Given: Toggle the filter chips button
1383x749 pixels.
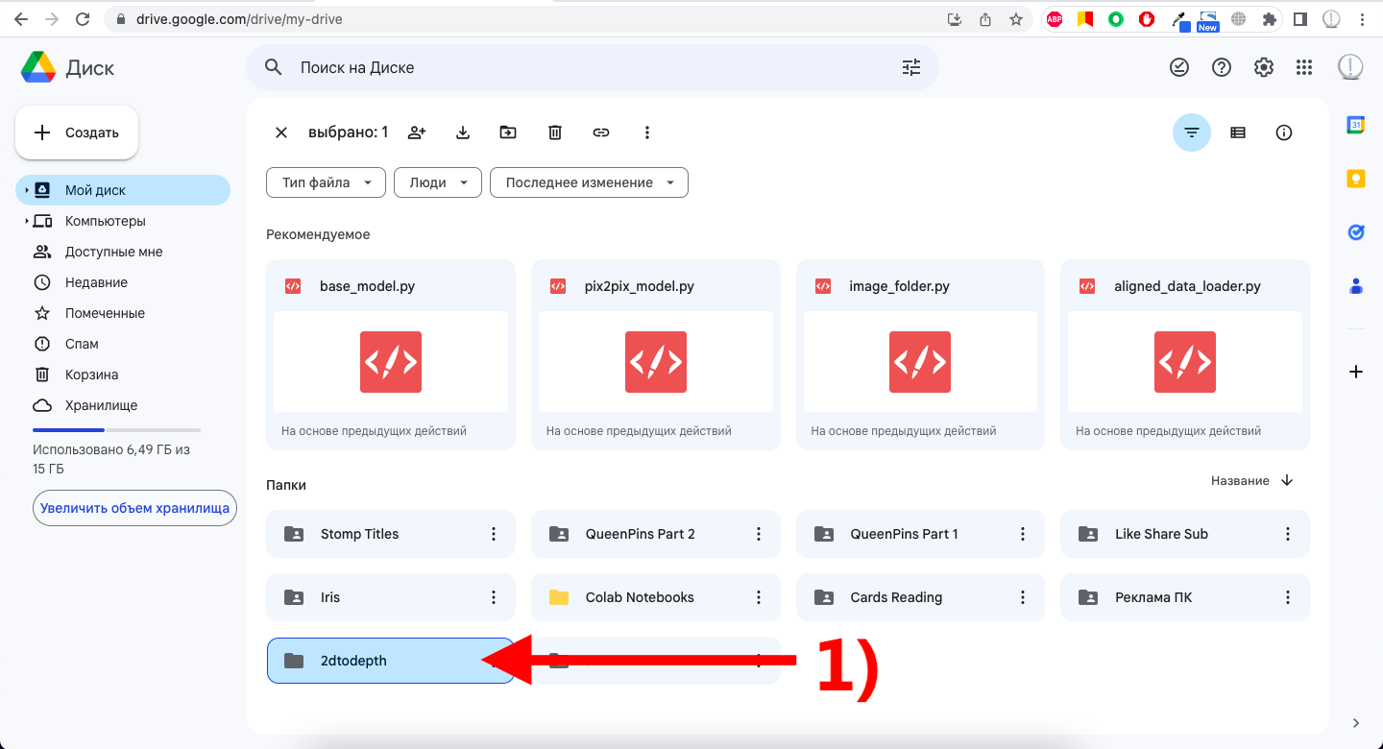Looking at the screenshot, I should pos(1191,133).
